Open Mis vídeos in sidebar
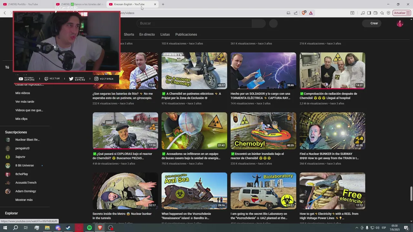413x232 pixels. click(23, 93)
